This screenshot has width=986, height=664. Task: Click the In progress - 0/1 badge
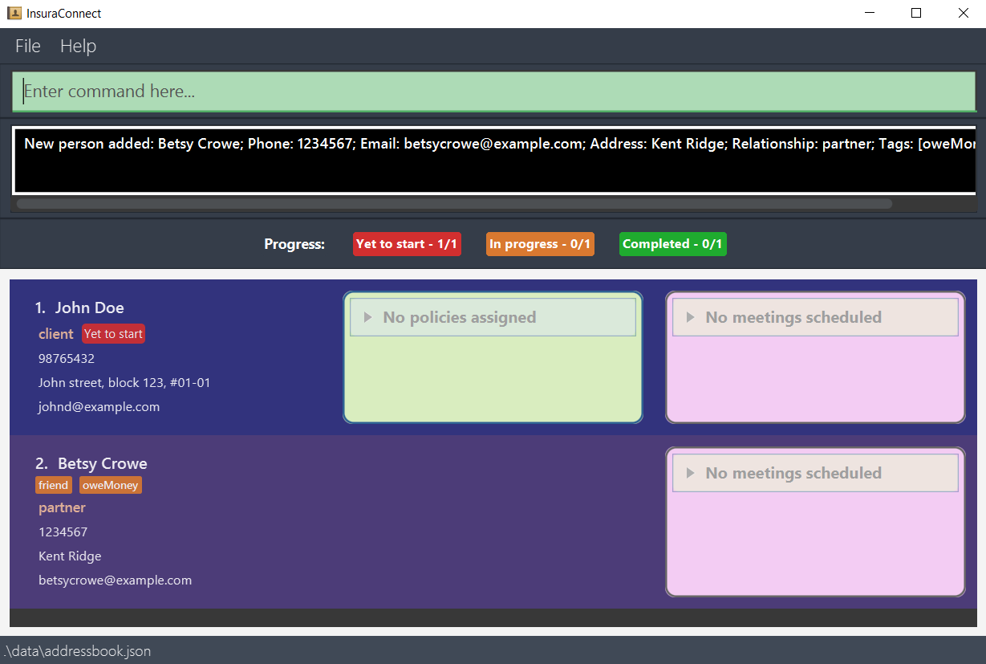(540, 244)
